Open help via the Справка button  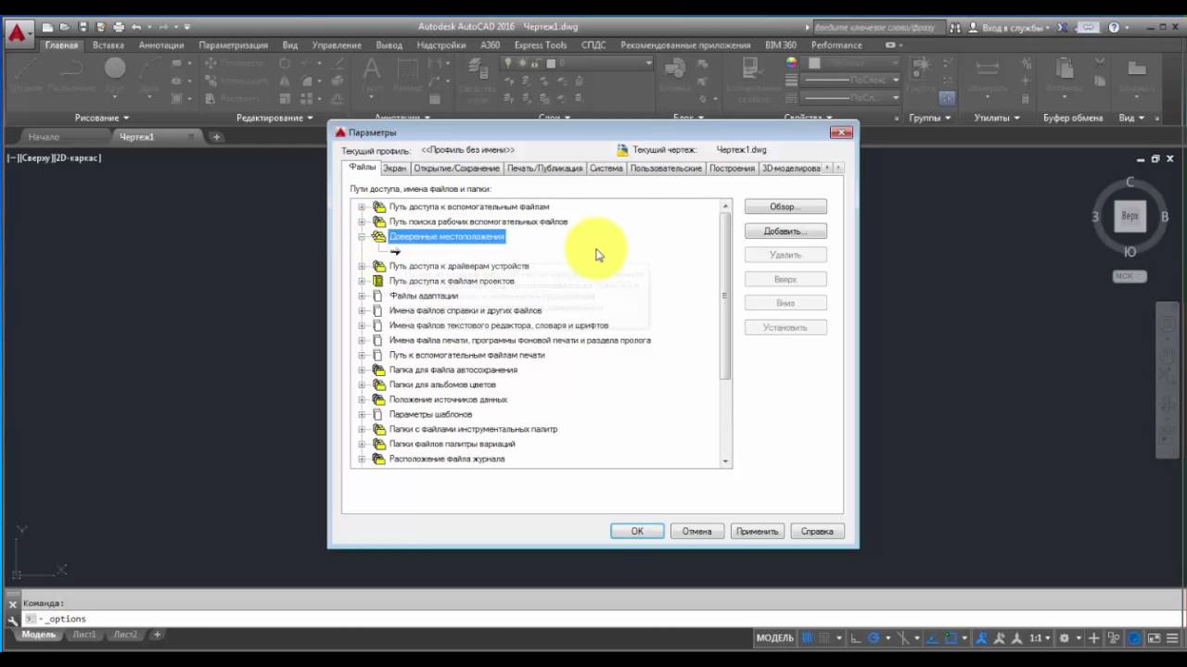coord(817,531)
